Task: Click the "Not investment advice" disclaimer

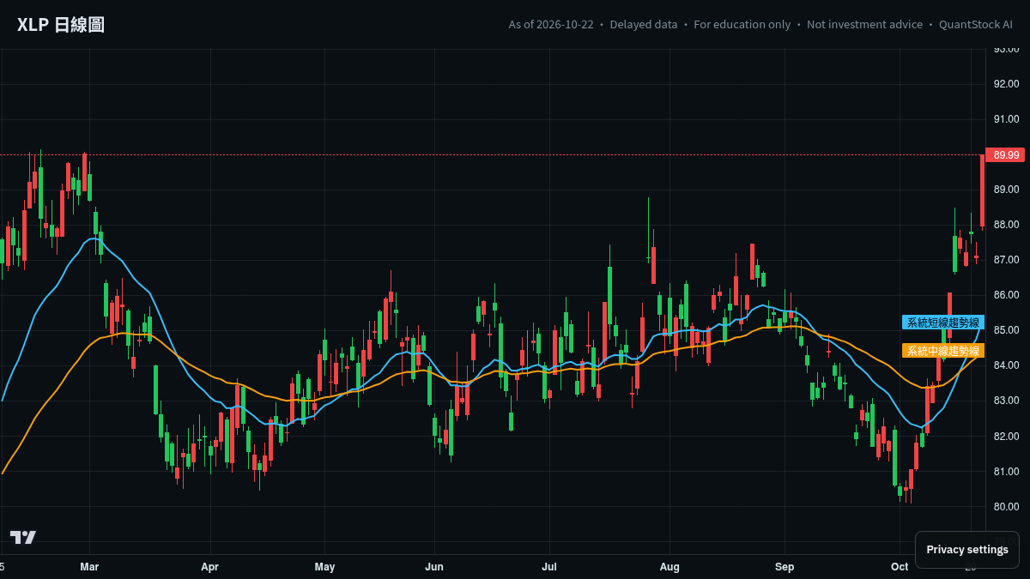Action: pyautogui.click(x=865, y=25)
